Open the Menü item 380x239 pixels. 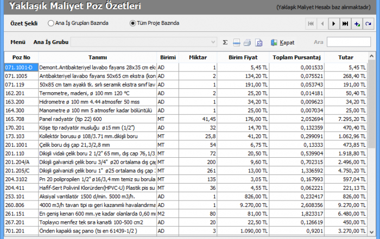[18, 42]
